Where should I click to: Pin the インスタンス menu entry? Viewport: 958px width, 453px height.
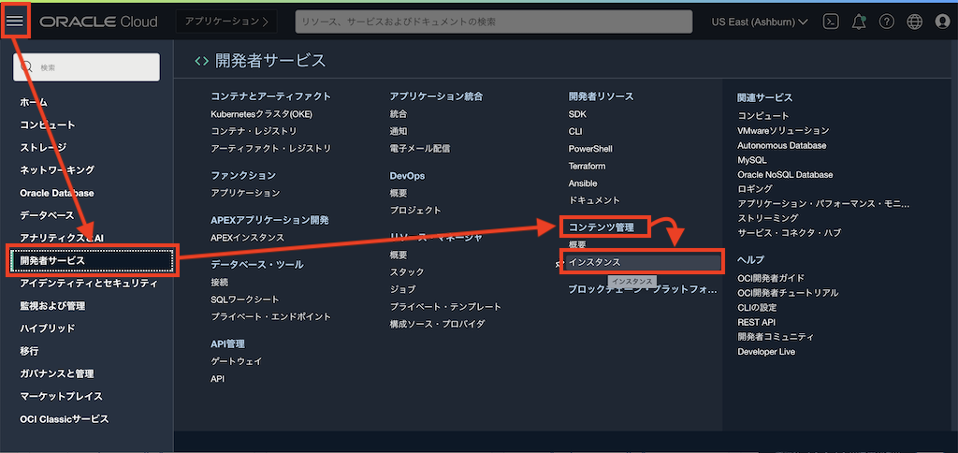pyautogui.click(x=559, y=264)
